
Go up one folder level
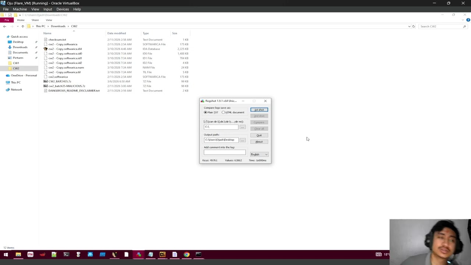22,26
